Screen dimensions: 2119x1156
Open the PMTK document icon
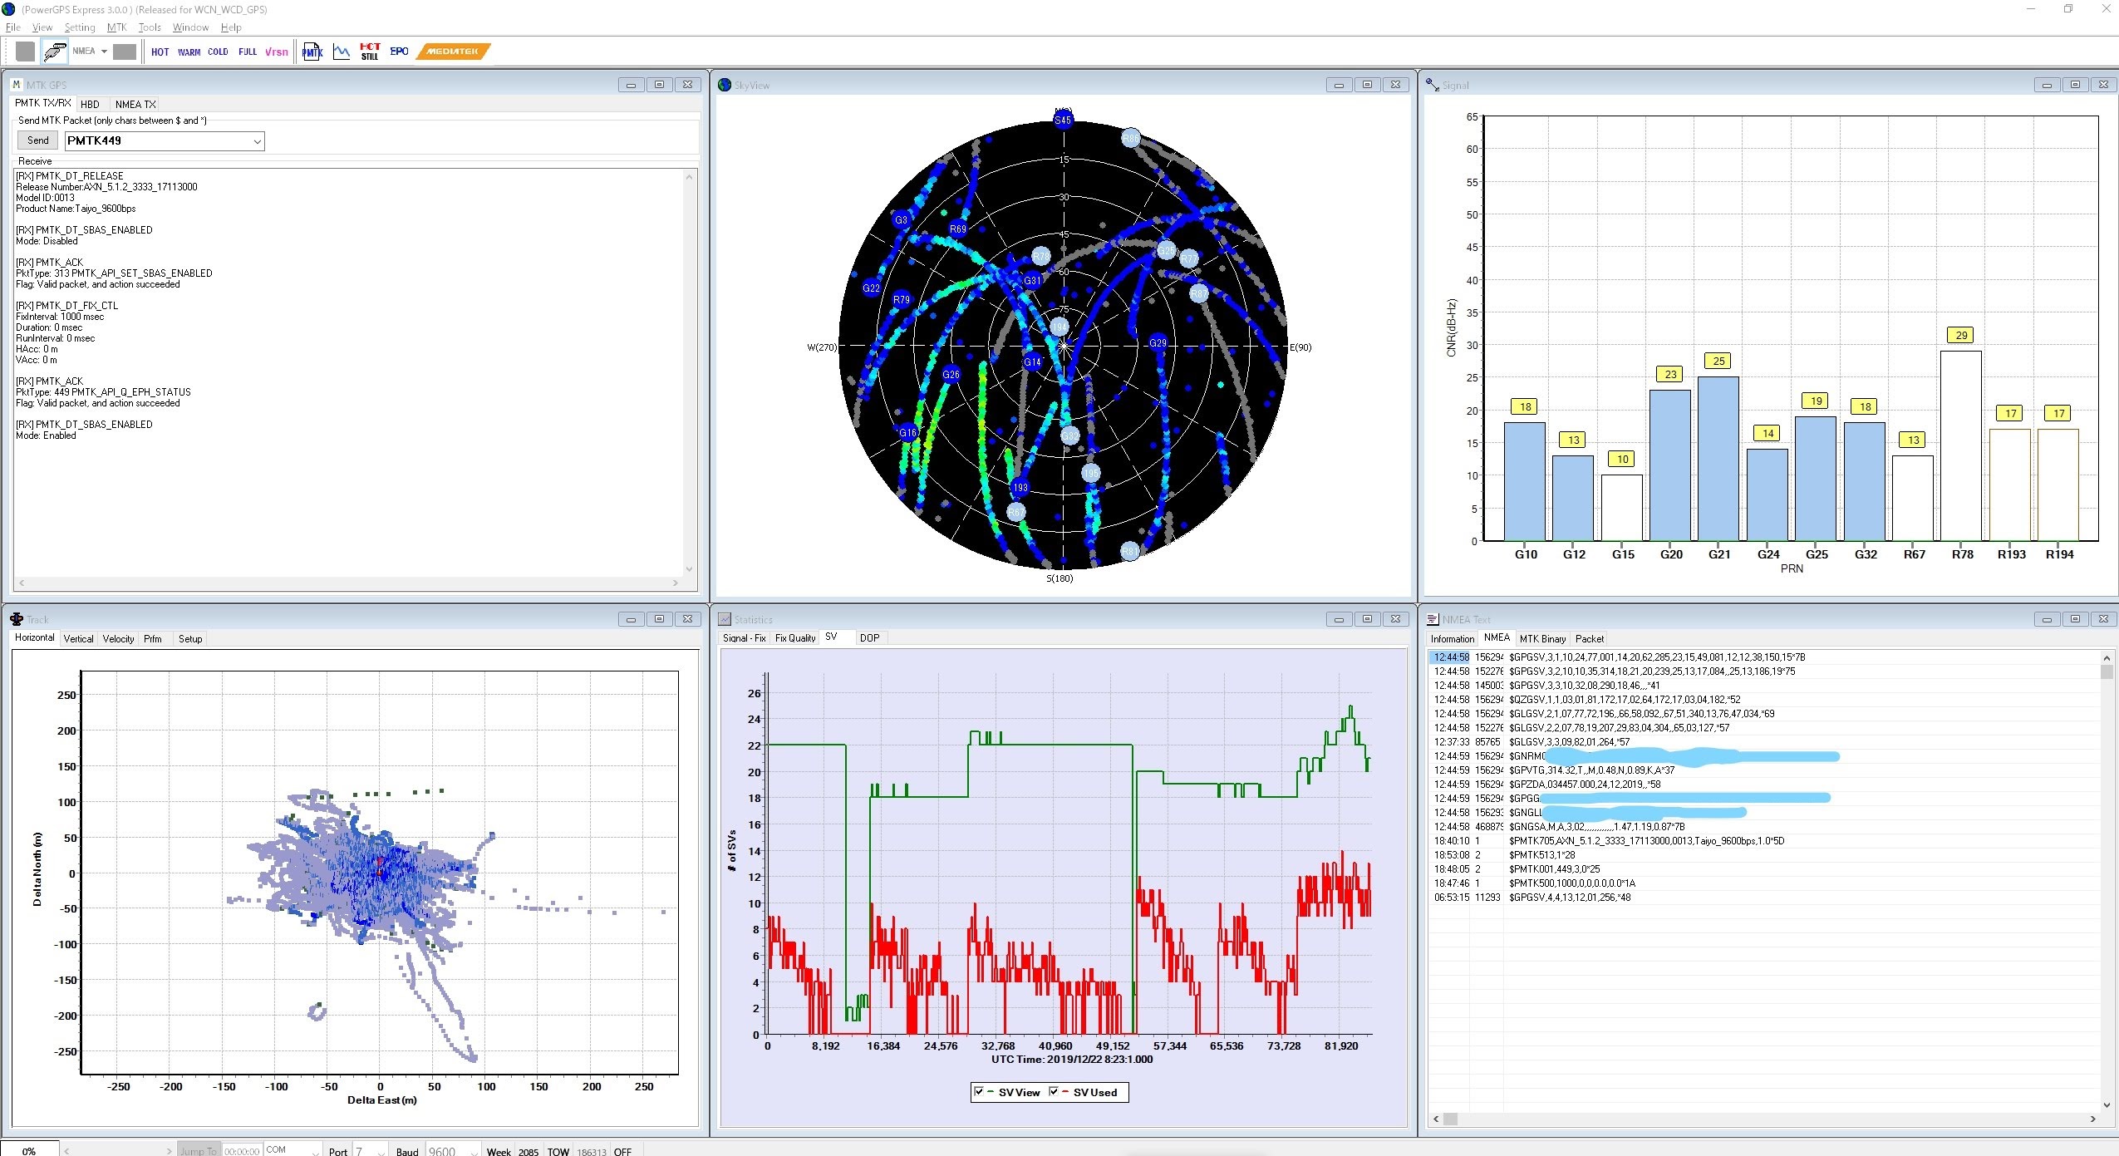coord(312,52)
